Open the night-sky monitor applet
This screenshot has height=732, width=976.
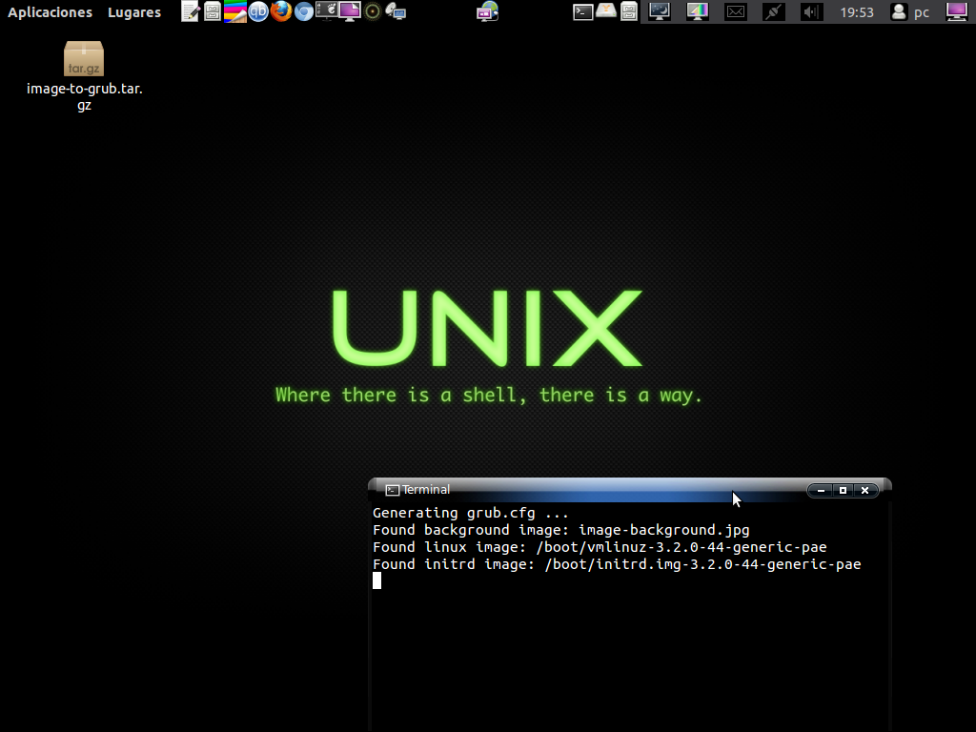[660, 11]
